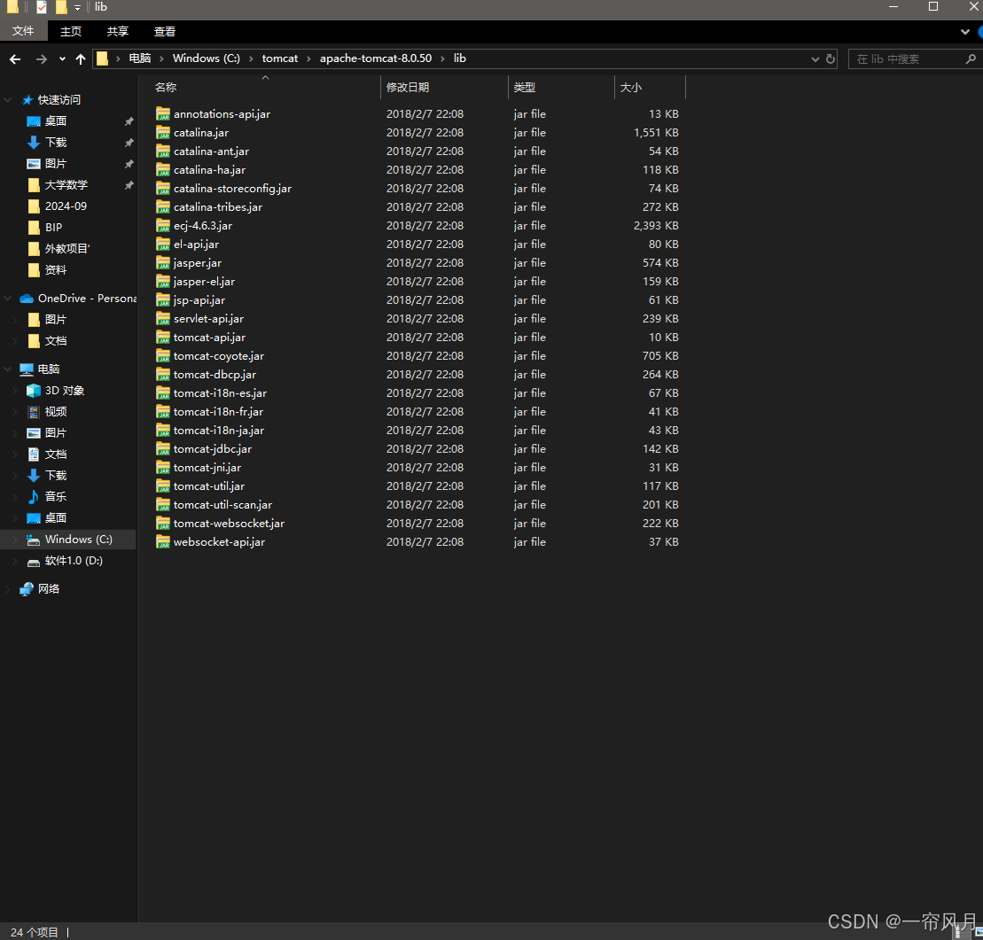The image size is (983, 940).
Task: Select tomcat-i18n-fr.jar file name
Action: tap(218, 412)
